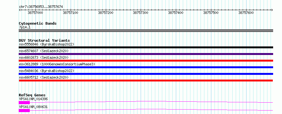This screenshot has height=114, width=282.
Task: Open the DGV Structural Variants track title
Action: tap(44, 40)
